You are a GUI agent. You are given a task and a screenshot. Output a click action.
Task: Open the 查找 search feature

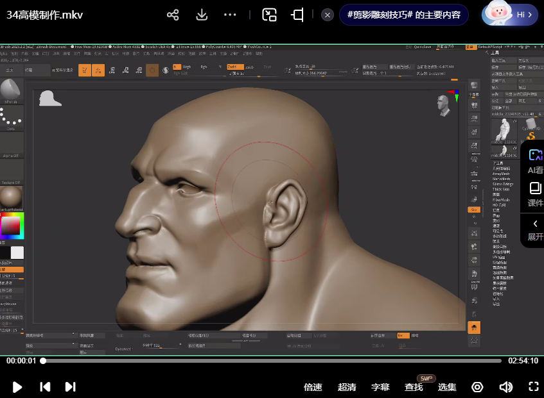click(414, 387)
